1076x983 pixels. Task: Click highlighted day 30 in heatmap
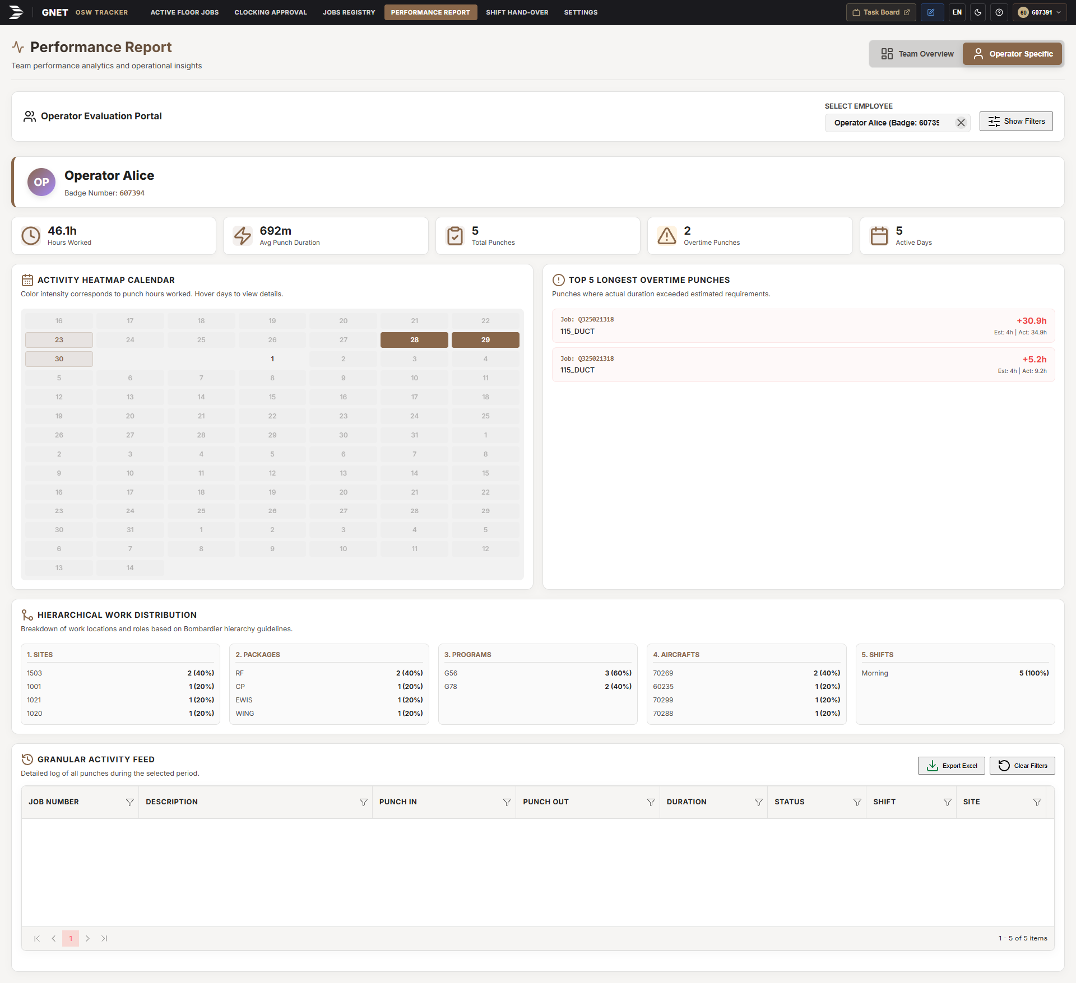[x=59, y=359]
